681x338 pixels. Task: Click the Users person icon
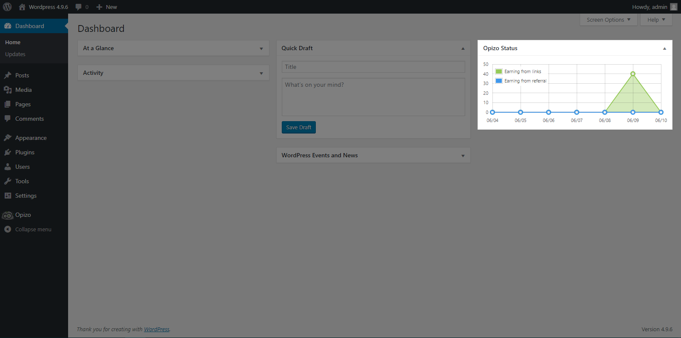pyautogui.click(x=8, y=167)
